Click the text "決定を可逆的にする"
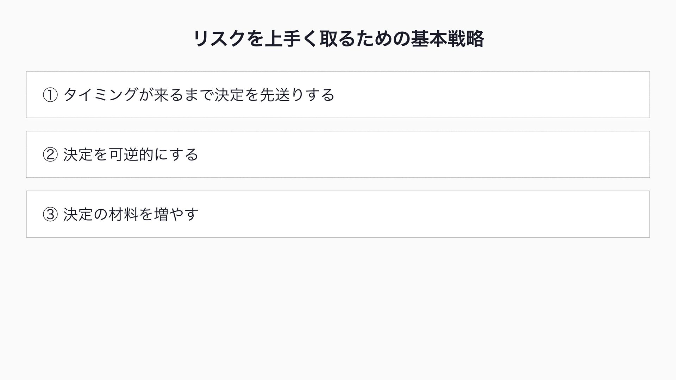676x380 pixels. pos(131,155)
